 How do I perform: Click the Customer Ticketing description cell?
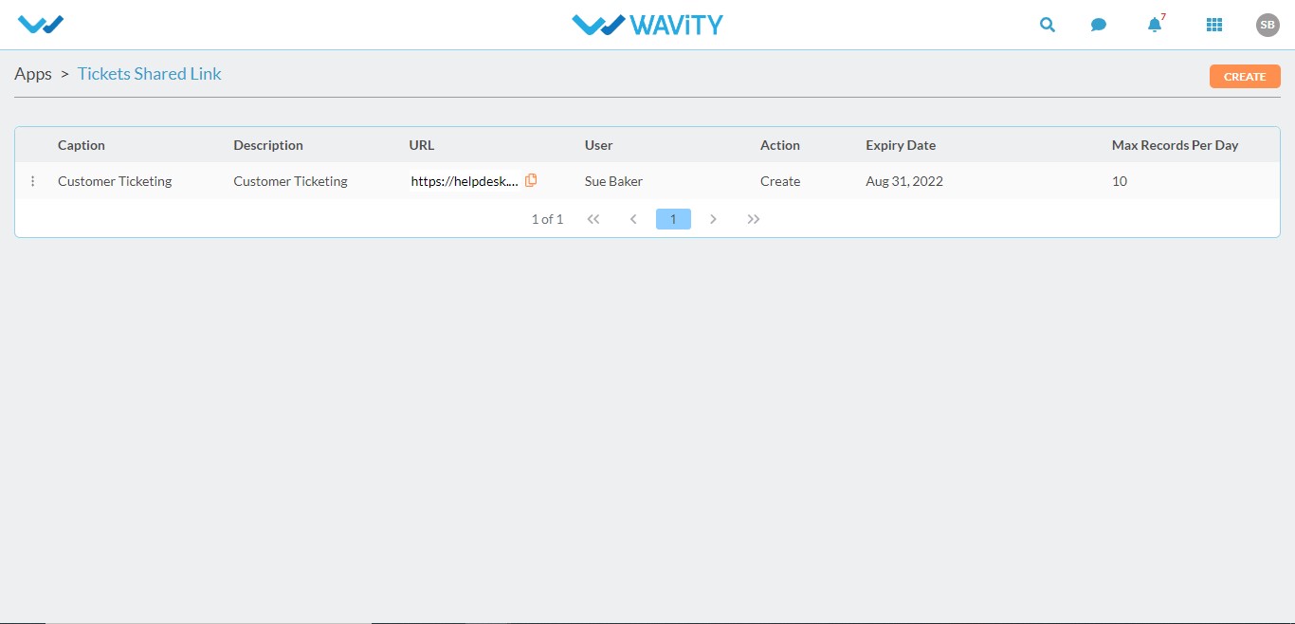coord(290,181)
